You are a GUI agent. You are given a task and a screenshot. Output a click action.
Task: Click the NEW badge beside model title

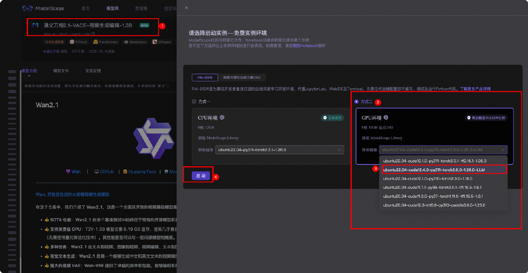point(144,25)
